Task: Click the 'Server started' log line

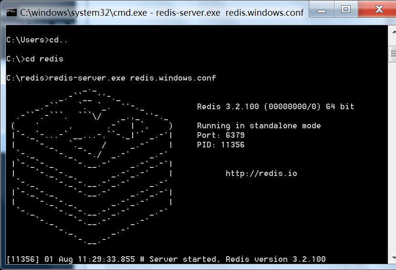Action: click(x=166, y=259)
